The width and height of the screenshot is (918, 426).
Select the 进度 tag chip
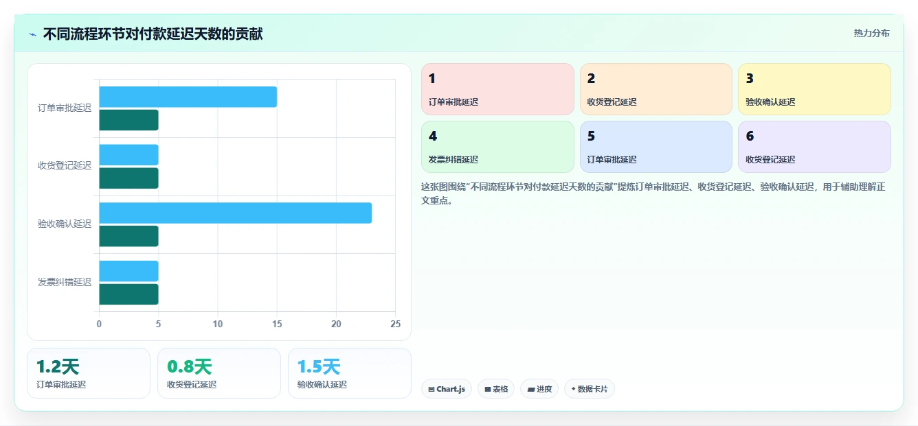[539, 389]
